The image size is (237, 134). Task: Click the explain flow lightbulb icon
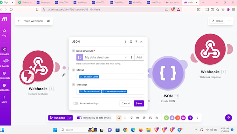pos(131,118)
